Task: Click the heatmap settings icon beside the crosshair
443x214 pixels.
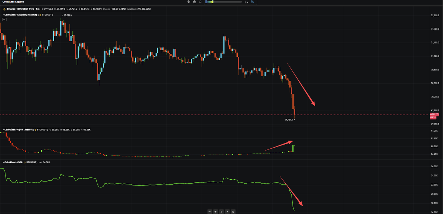Action: 195,2
